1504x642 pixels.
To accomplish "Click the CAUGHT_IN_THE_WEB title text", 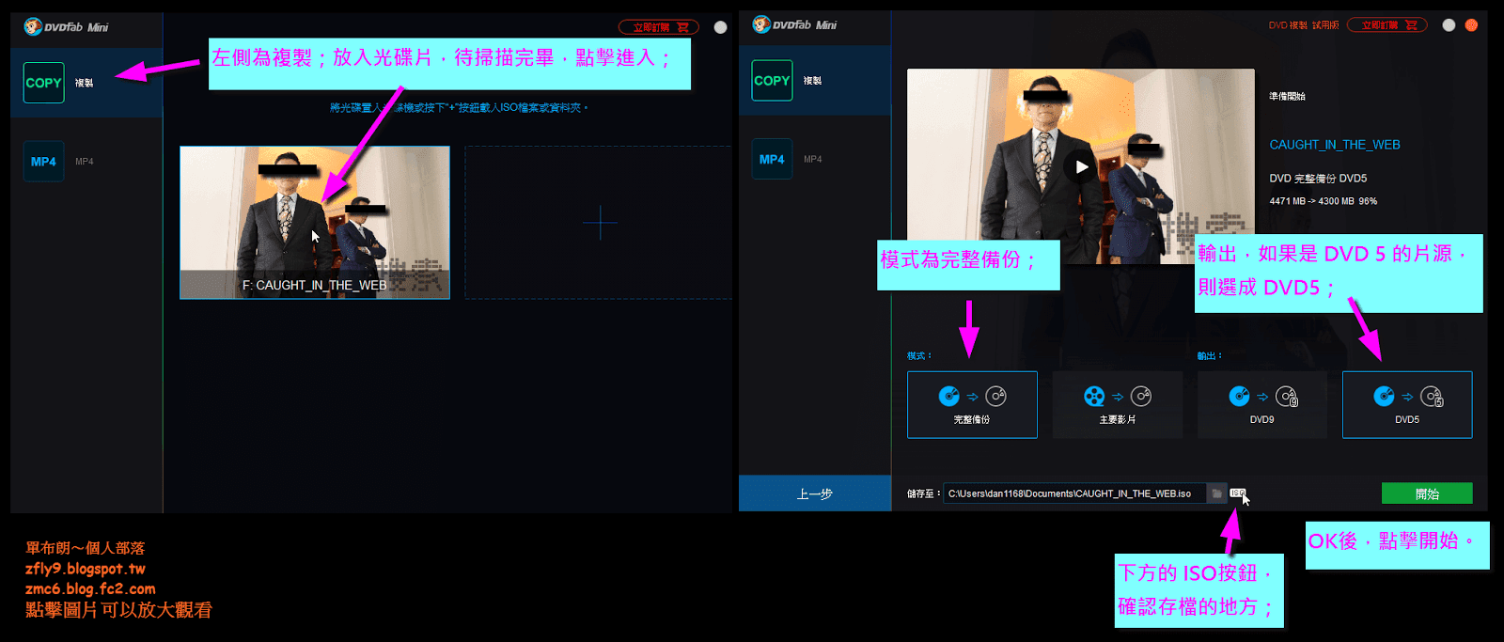I will pyautogui.click(x=1335, y=145).
